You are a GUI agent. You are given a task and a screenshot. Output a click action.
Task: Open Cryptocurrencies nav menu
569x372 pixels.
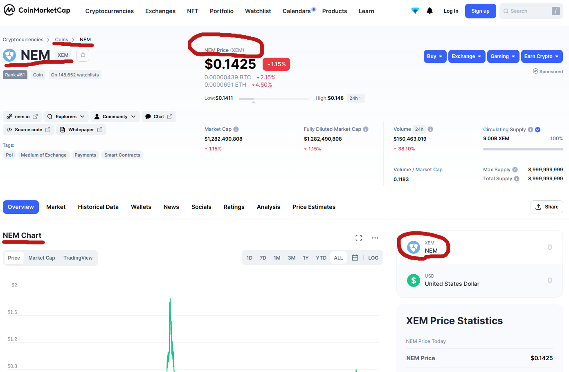coord(110,11)
